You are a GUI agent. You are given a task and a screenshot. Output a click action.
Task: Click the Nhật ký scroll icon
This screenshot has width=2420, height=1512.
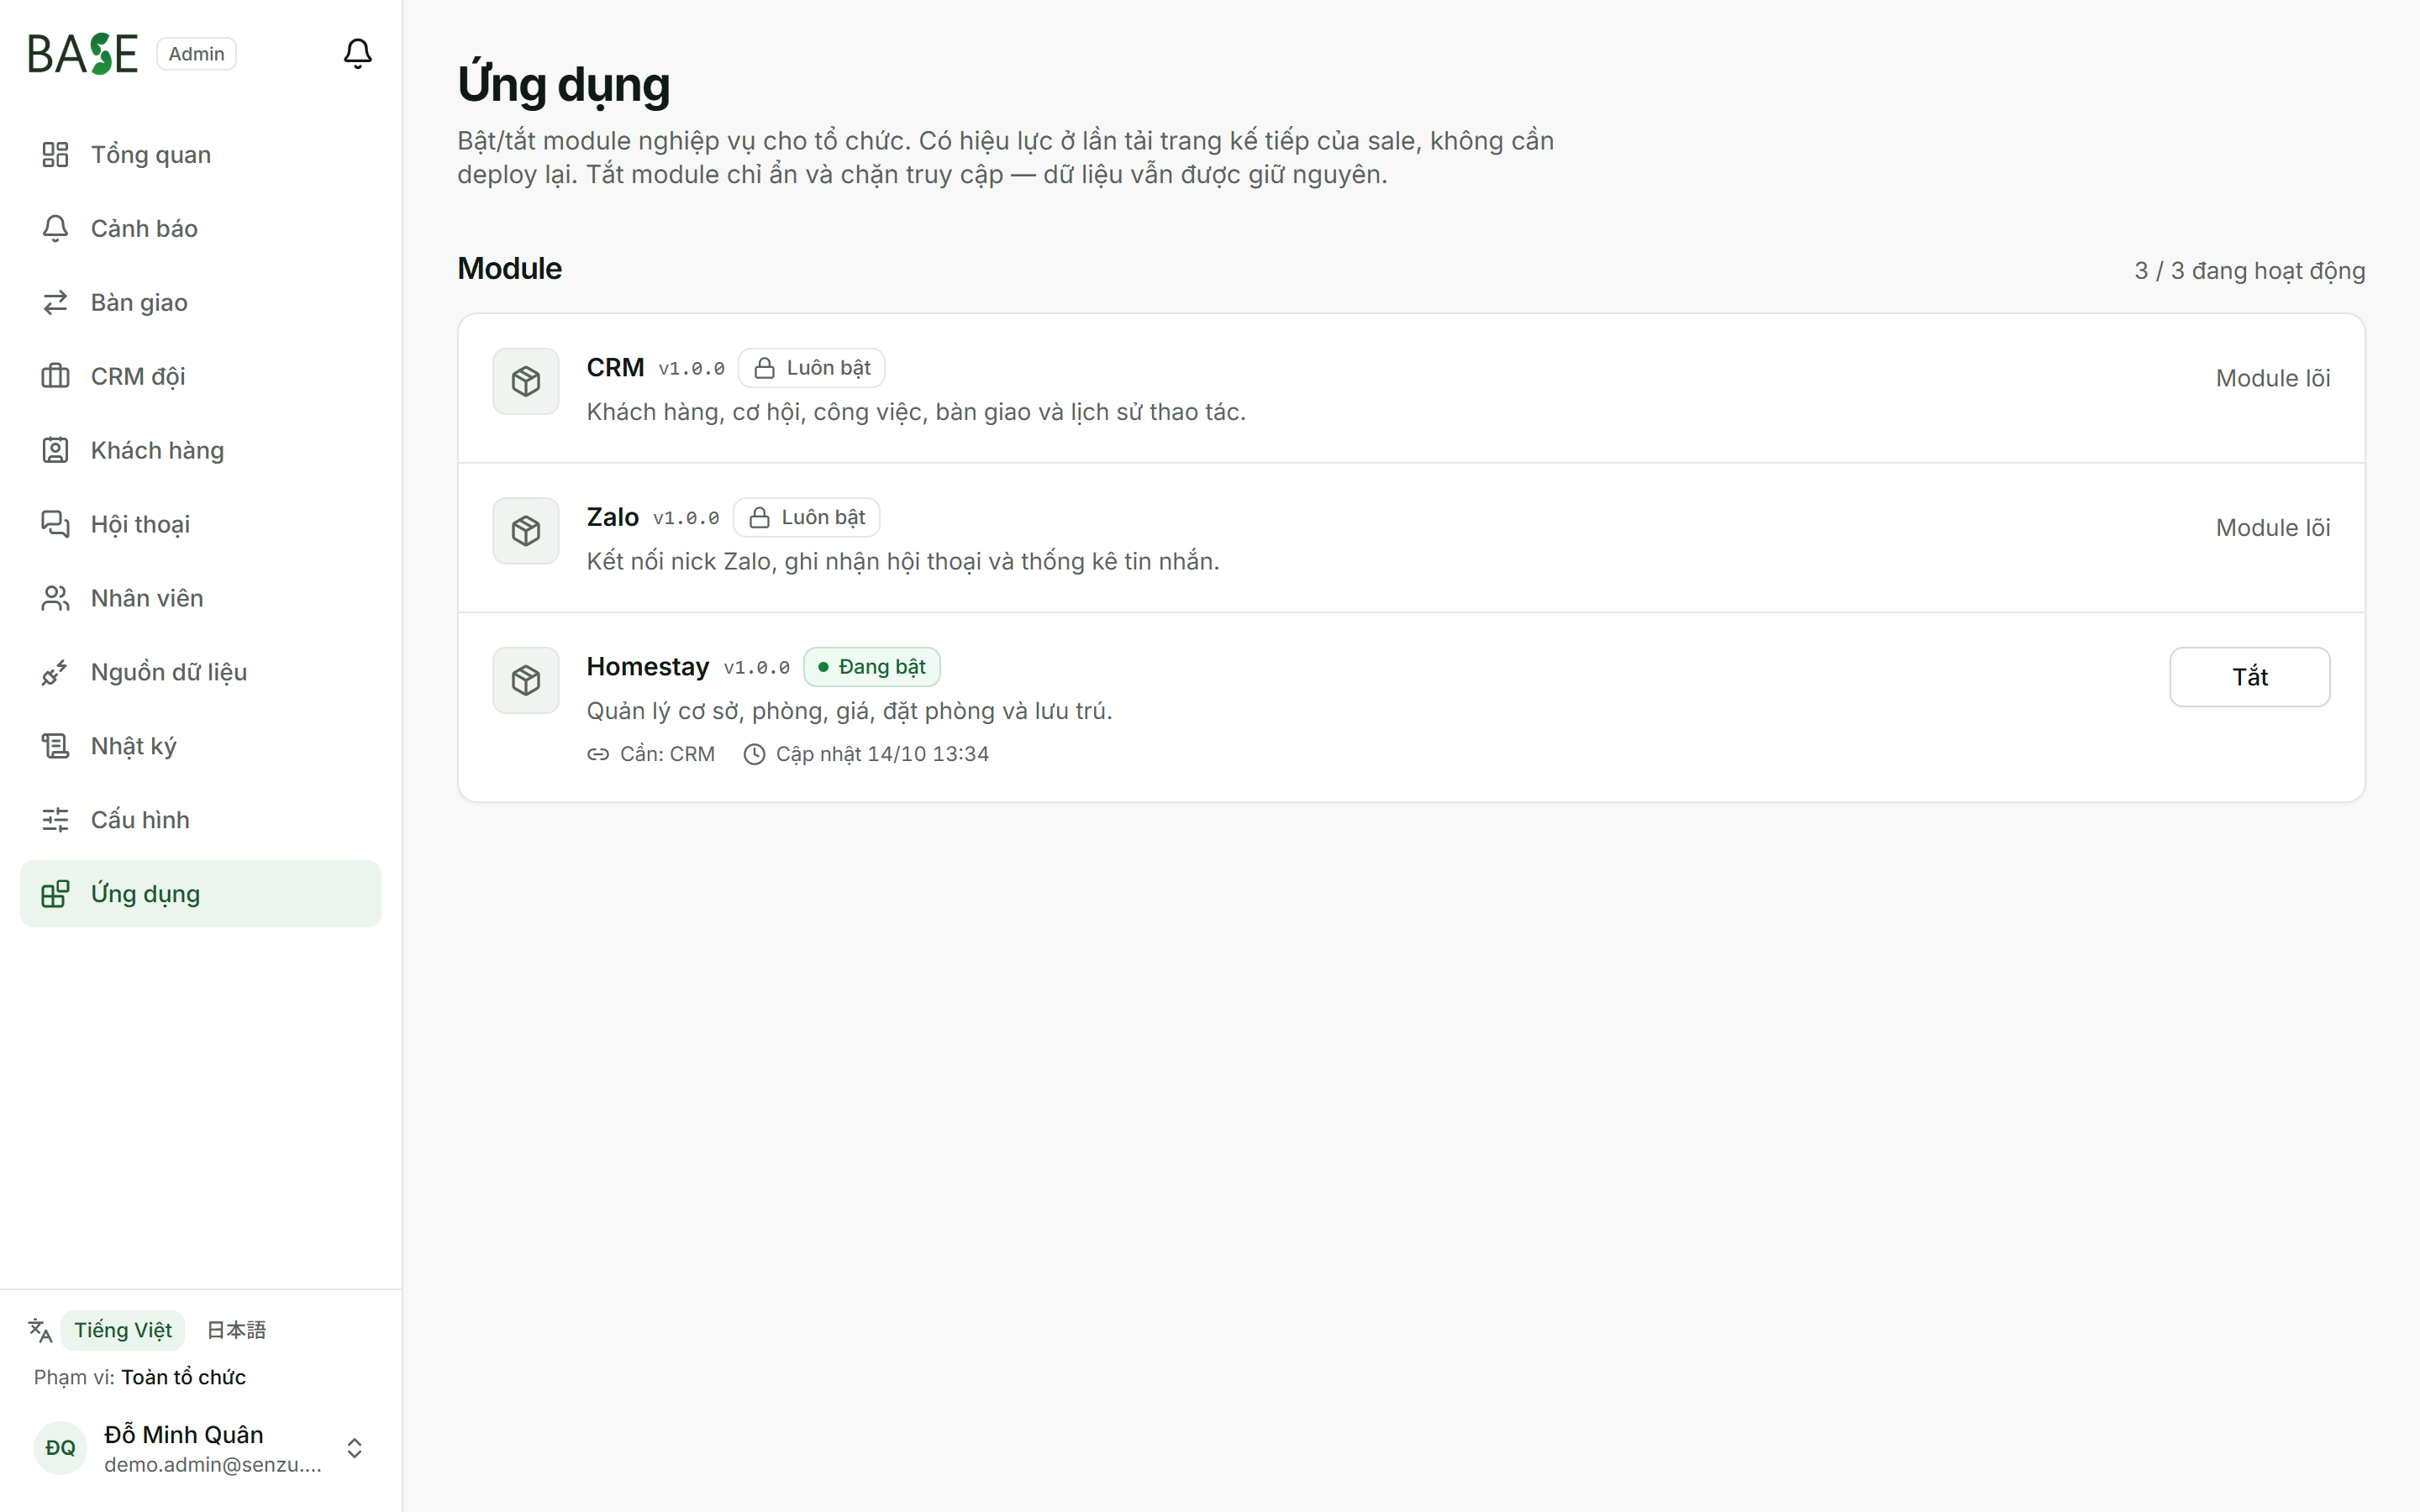pyautogui.click(x=55, y=746)
